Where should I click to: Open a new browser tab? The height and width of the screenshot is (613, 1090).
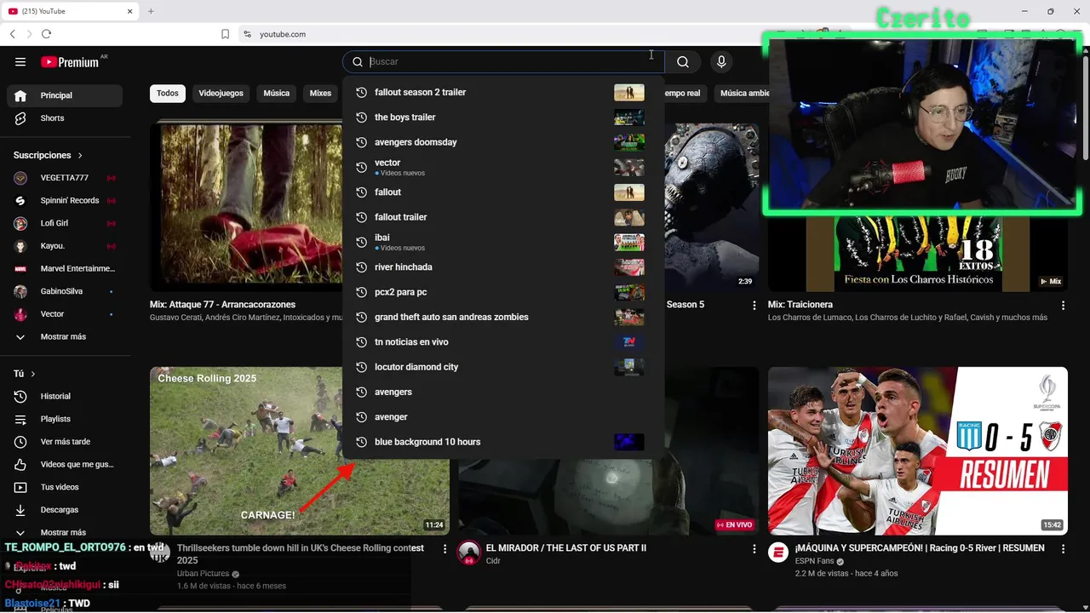(151, 11)
